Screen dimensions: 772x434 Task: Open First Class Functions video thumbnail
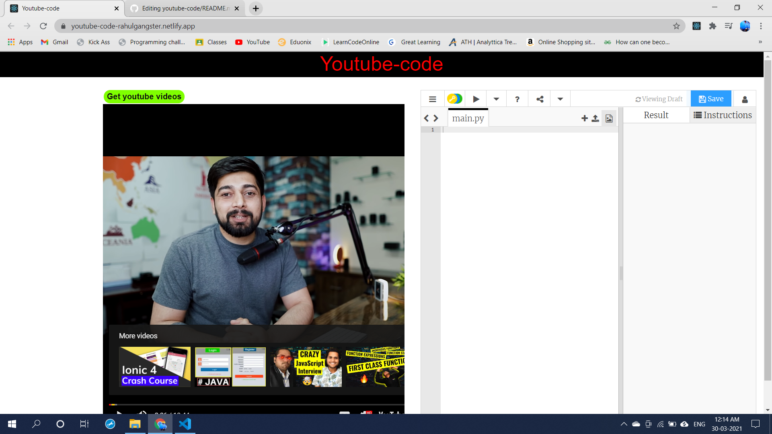tap(375, 367)
